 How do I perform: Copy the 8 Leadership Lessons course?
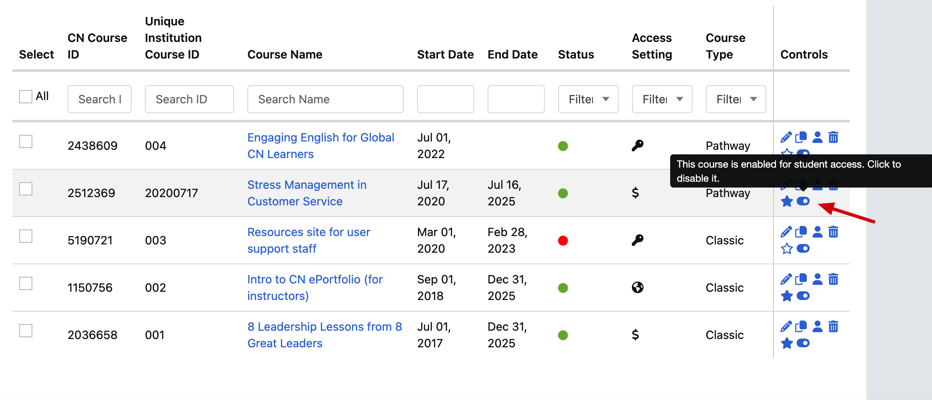pos(801,327)
